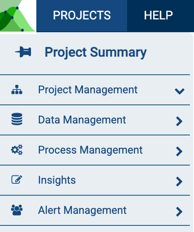
Task: Open the HELP tab
Action: pyautogui.click(x=159, y=16)
